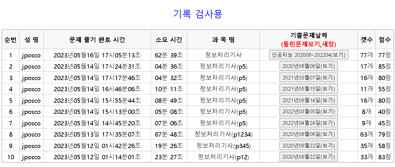Click the 63개 count cell

click(366, 134)
